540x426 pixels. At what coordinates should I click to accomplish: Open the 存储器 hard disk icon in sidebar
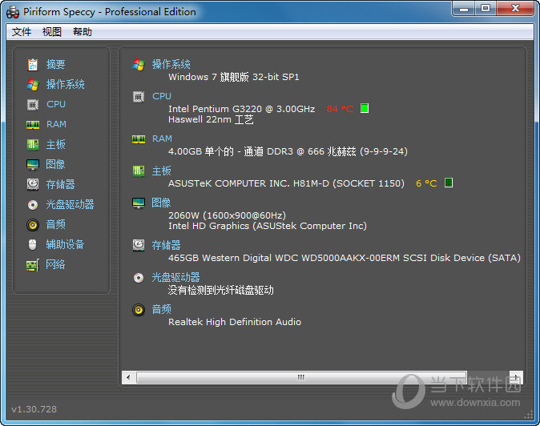coord(33,184)
